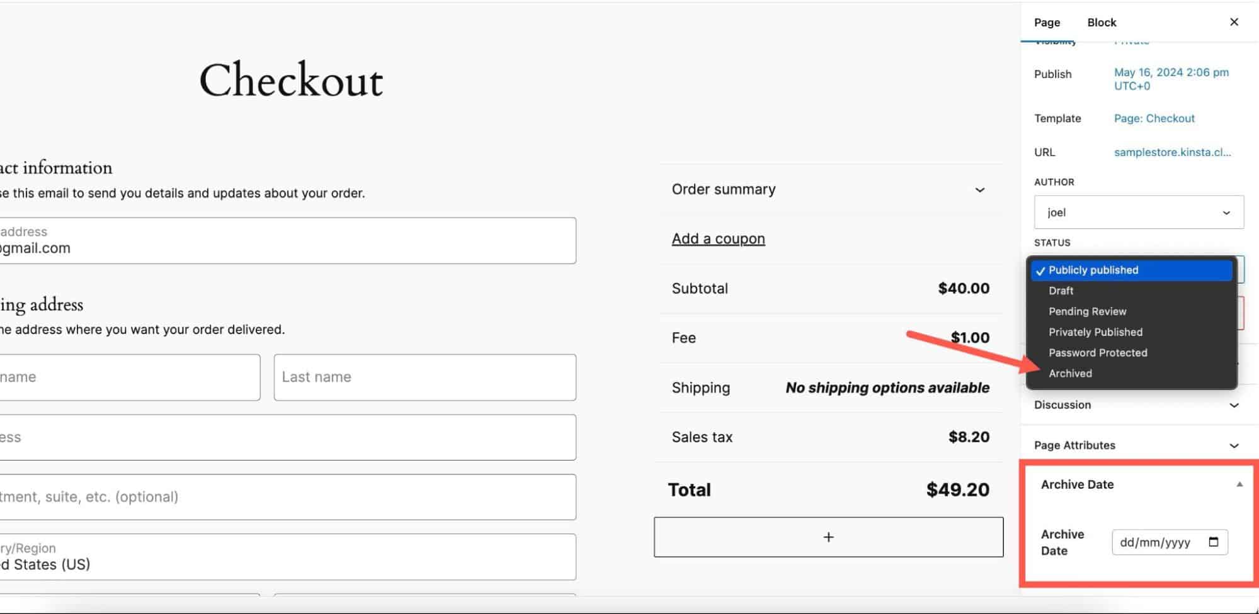Image resolution: width=1259 pixels, height=614 pixels.
Task: Switch to the Page tab
Action: [1046, 22]
